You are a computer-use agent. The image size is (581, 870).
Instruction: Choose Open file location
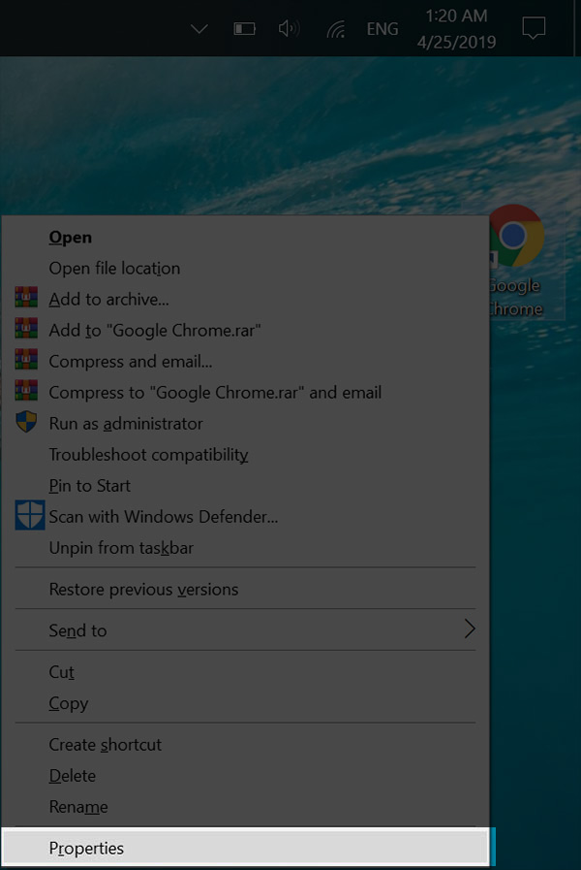coord(245,269)
